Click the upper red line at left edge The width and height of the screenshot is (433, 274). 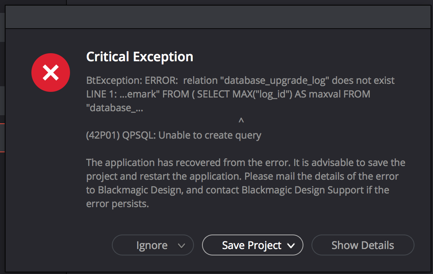(x=2, y=124)
